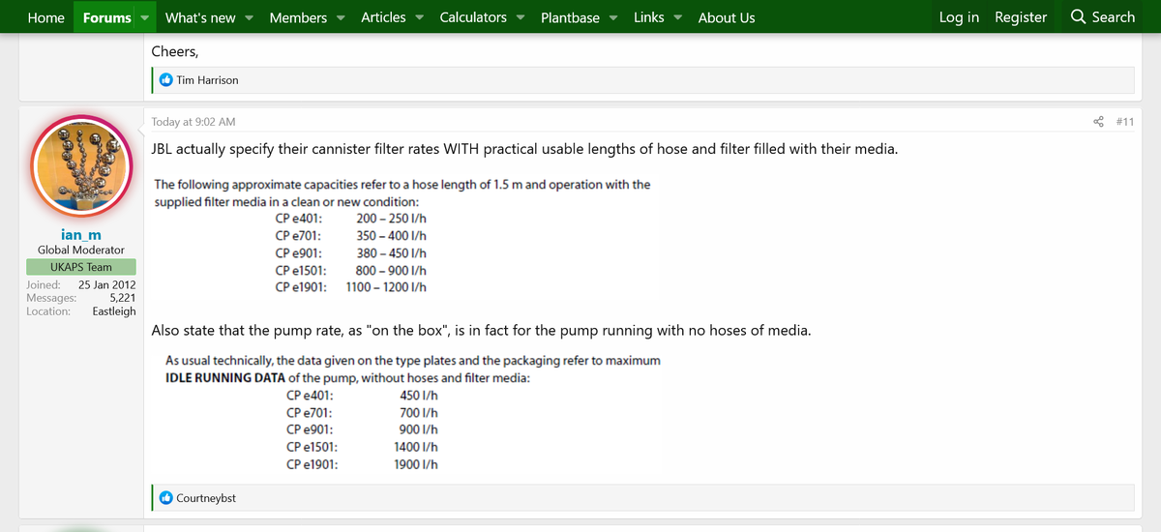Open the About Us menu item
This screenshot has width=1161, height=532.
[x=727, y=17]
